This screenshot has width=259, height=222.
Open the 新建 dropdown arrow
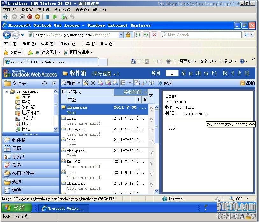(79, 83)
